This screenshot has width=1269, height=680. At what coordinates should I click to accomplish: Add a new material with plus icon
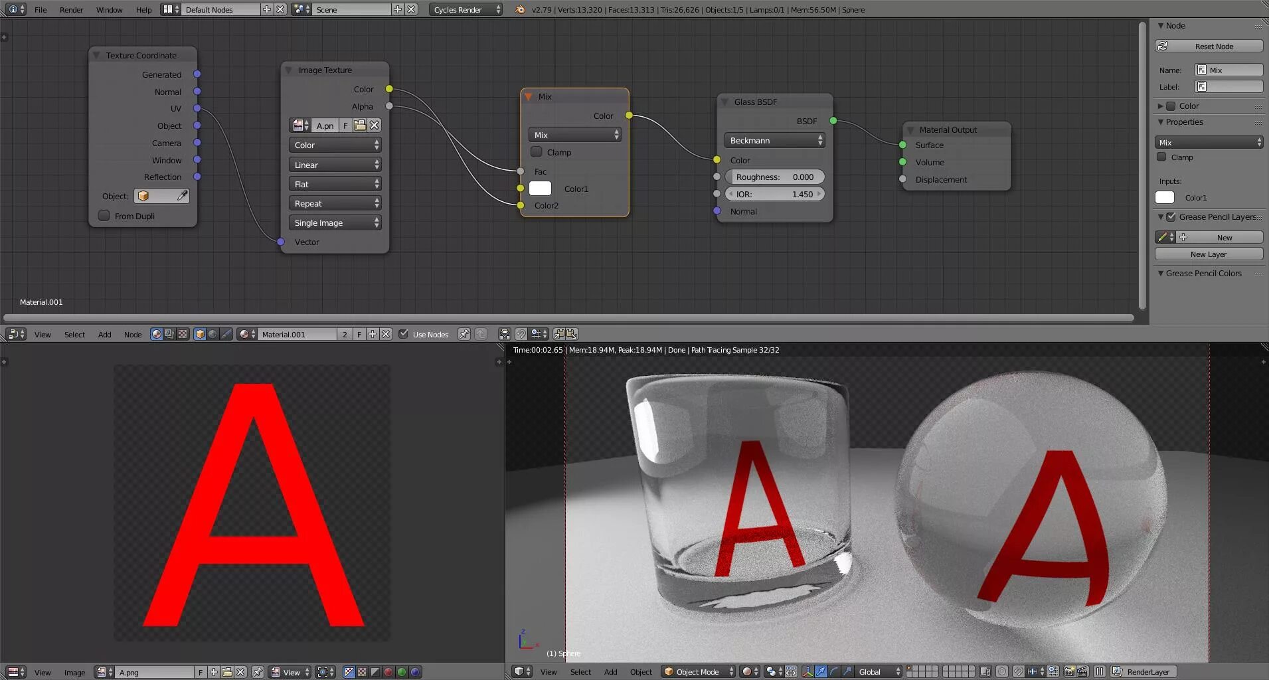373,334
